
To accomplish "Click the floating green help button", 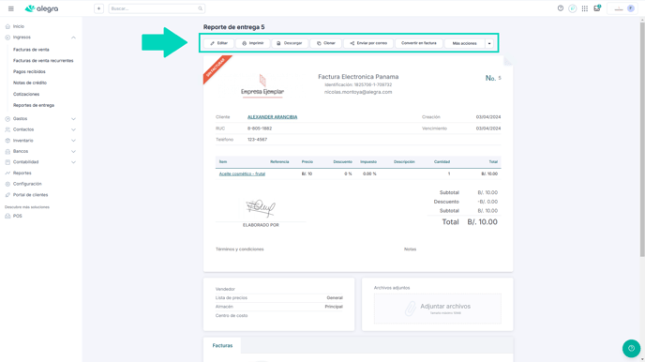I will (631, 349).
